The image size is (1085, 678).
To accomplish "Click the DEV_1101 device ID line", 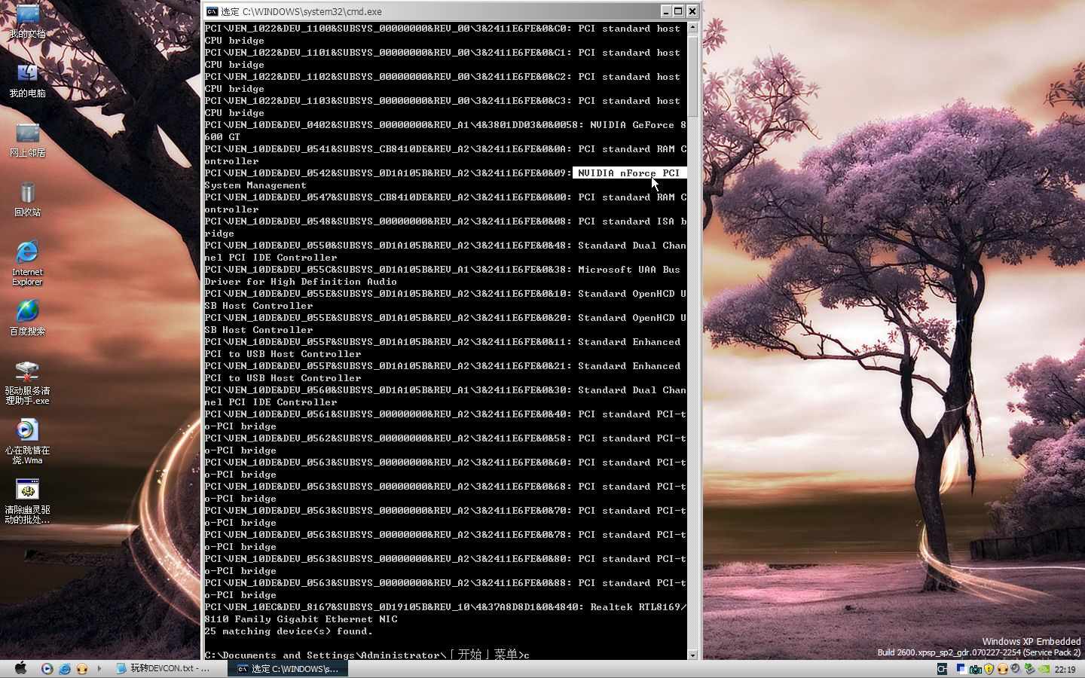I will (x=442, y=53).
